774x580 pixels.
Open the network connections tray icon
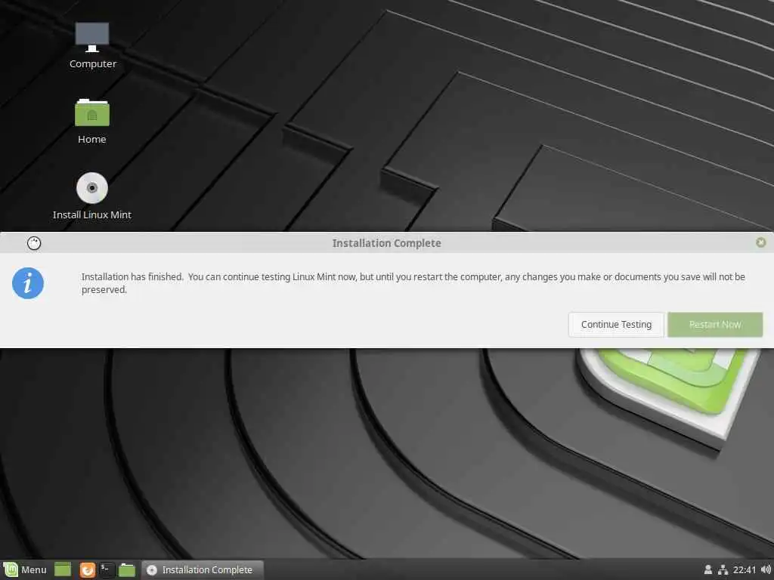point(723,569)
